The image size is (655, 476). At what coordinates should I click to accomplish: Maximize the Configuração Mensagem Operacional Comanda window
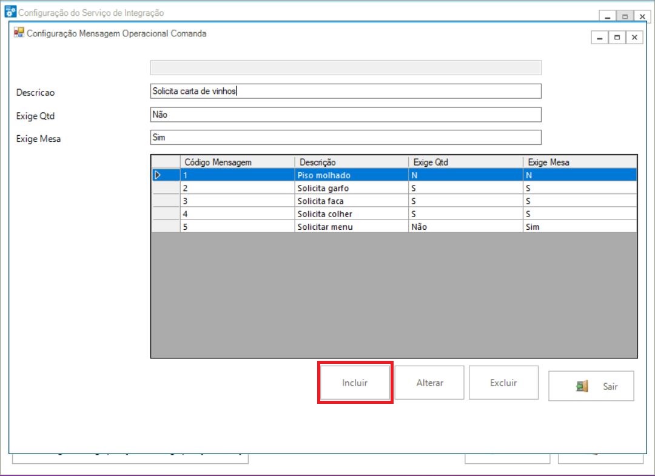[x=617, y=38]
